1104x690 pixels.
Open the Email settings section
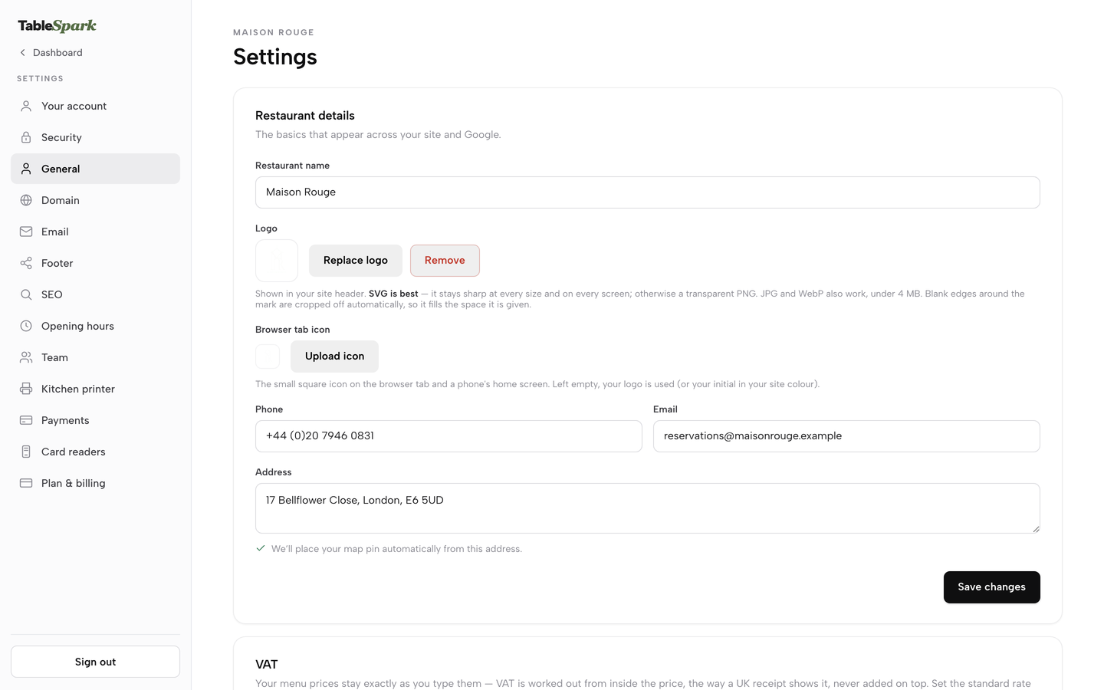coord(95,232)
